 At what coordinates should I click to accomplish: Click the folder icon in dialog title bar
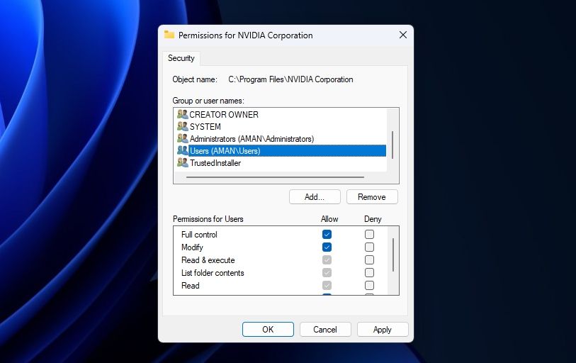(169, 35)
